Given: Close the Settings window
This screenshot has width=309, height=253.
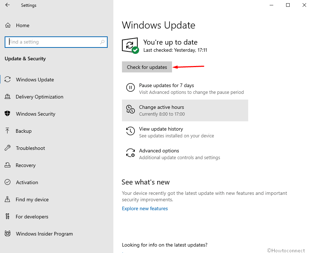Looking at the screenshot, I should pos(304,5).
